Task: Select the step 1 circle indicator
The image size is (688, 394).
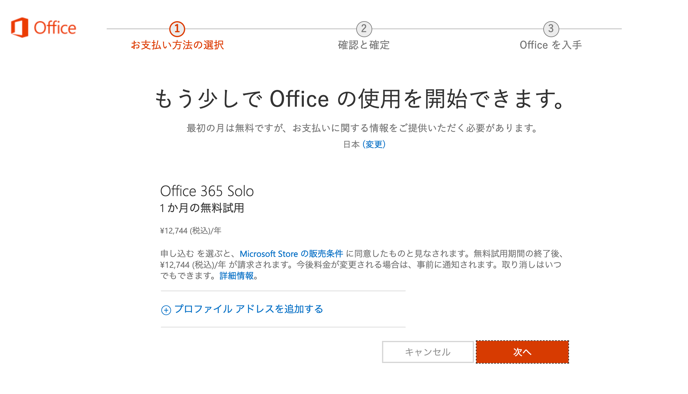Action: point(177,29)
